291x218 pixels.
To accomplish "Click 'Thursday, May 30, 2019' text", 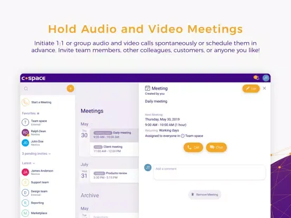I will [x=162, y=119].
